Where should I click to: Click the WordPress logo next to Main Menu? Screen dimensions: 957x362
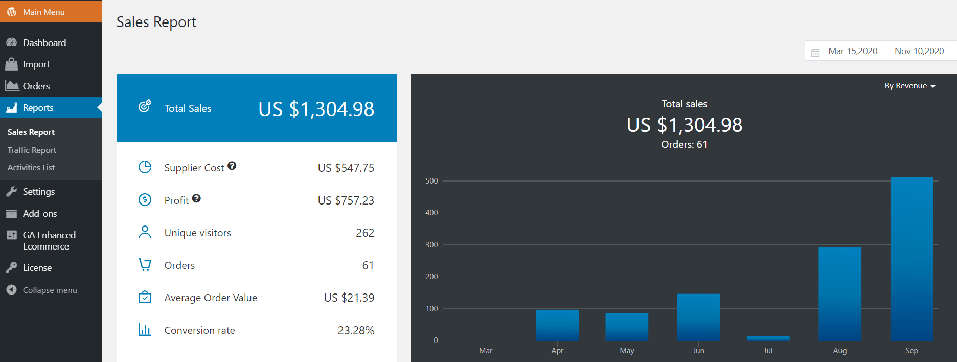[x=12, y=11]
